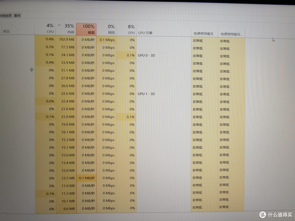Select the 27.8 MB memory cell
This screenshot has width=295, height=221.
click(66, 78)
